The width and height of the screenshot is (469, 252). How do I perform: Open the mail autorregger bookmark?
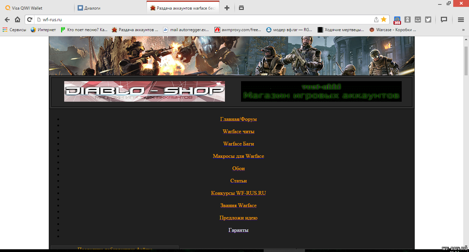click(186, 30)
